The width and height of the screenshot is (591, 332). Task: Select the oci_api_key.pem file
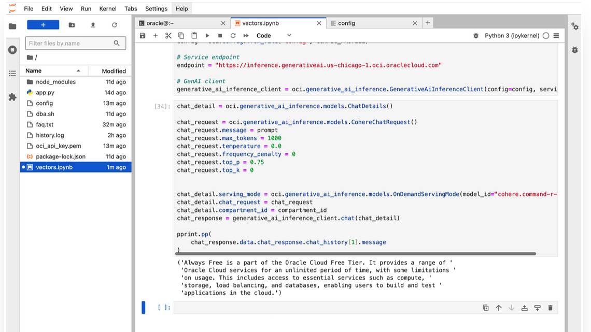tap(76, 146)
